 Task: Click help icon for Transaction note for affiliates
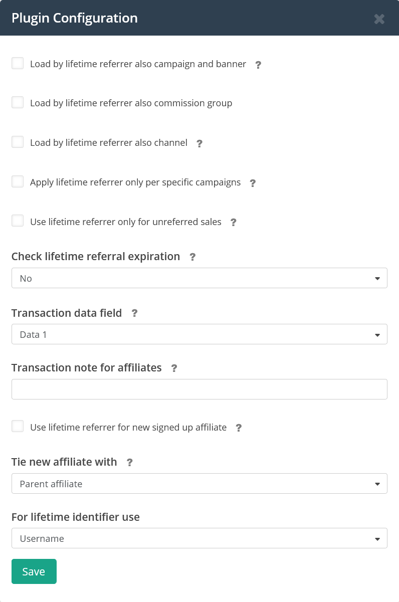coord(174,368)
